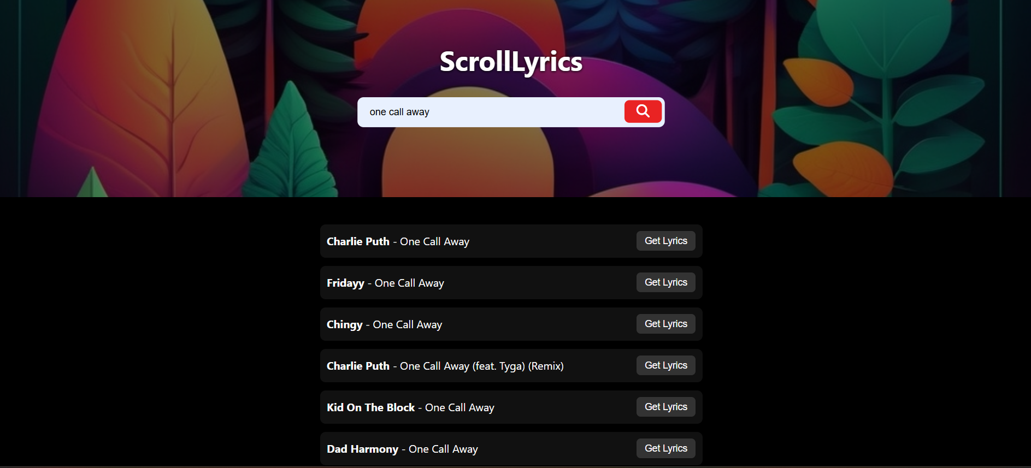Click the song title beside Chingy

coord(407,324)
